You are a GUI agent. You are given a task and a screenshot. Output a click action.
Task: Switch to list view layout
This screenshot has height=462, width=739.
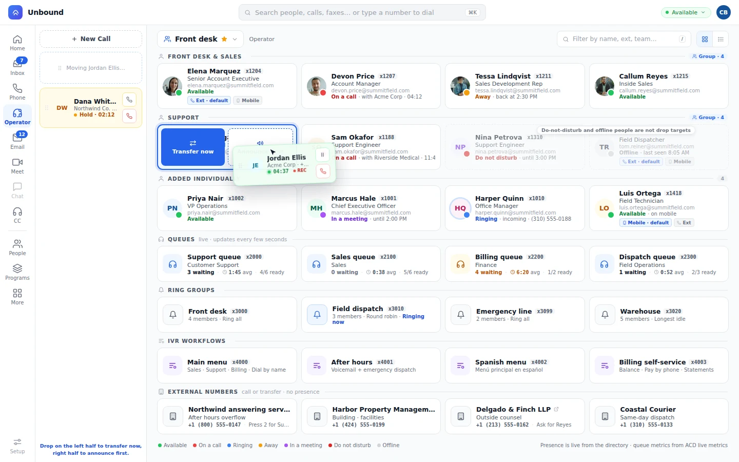[721, 39]
